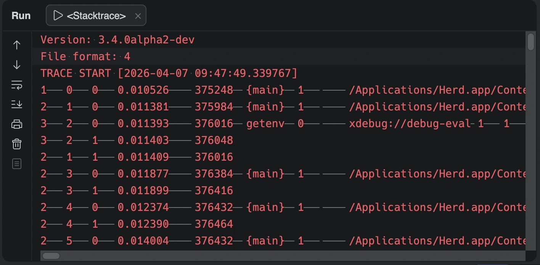Close the <Stacktrace> tab
Image resolution: width=540 pixels, height=265 pixels.
coord(138,16)
